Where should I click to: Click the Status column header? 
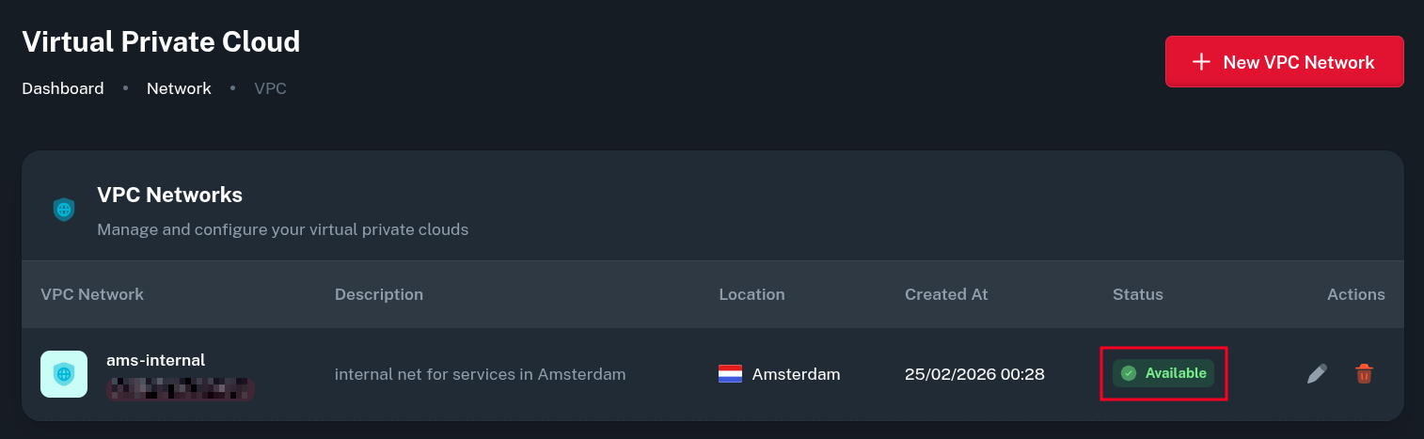1137,294
